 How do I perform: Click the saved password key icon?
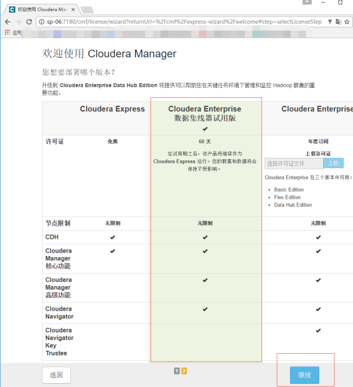330,22
